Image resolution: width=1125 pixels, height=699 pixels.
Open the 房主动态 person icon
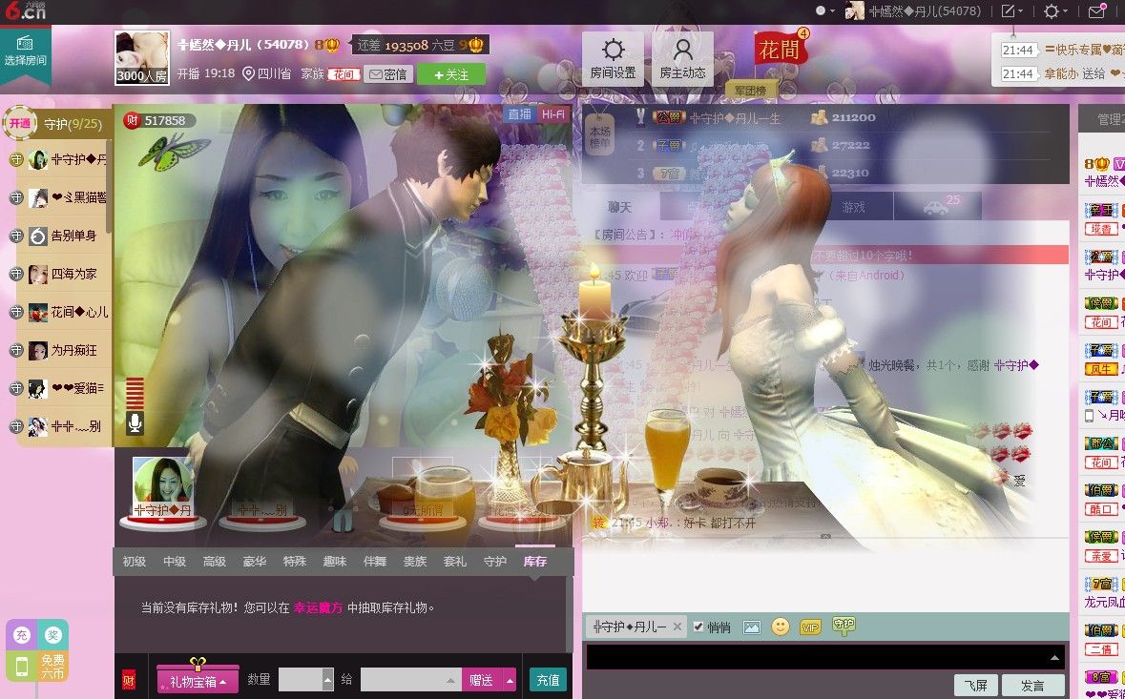click(x=682, y=51)
